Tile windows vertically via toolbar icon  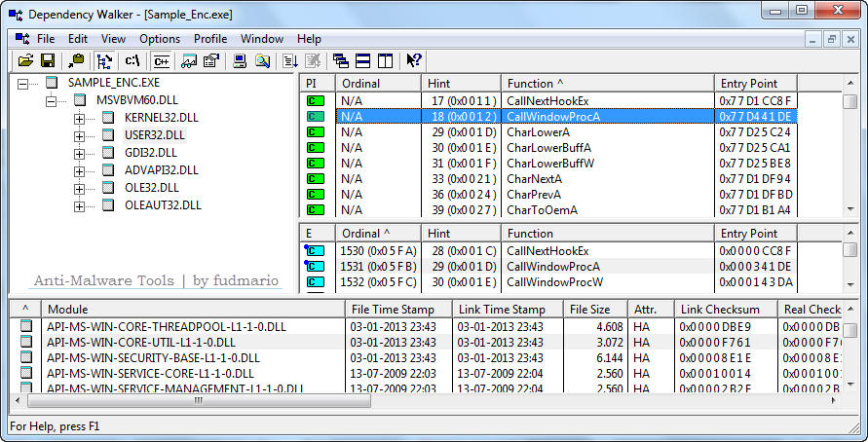click(x=385, y=60)
